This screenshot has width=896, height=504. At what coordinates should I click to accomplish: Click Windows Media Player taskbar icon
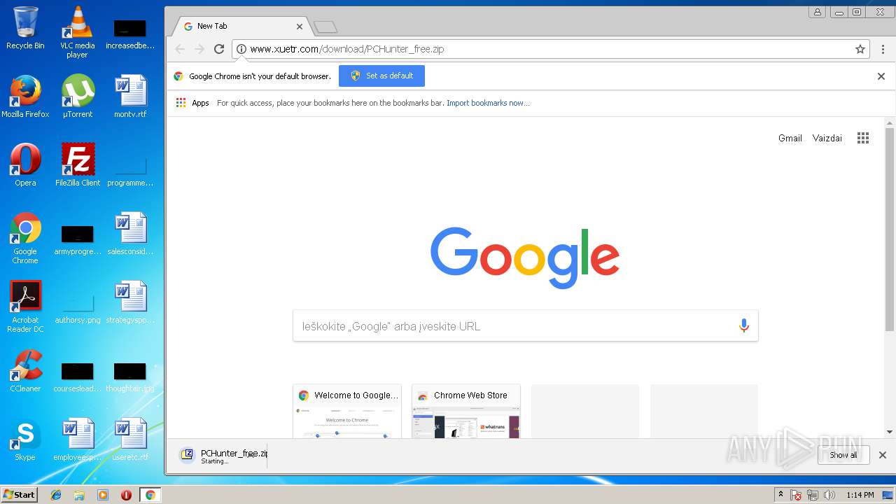point(103,495)
